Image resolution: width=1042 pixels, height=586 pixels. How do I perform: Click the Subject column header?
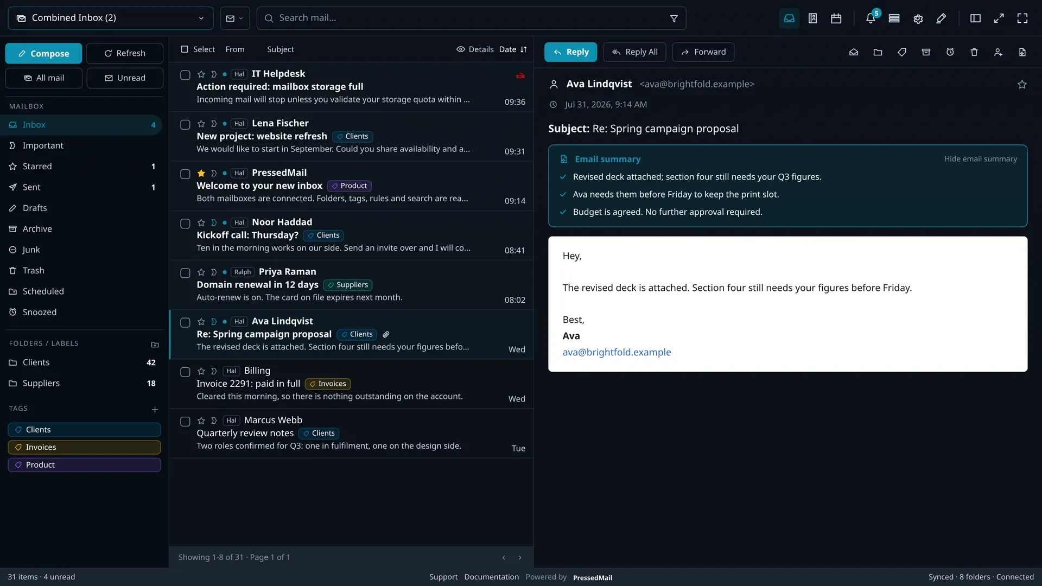click(x=280, y=49)
